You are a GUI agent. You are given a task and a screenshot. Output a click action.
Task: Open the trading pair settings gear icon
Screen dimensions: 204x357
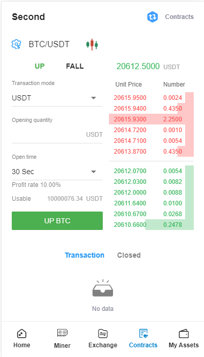[x=16, y=44]
